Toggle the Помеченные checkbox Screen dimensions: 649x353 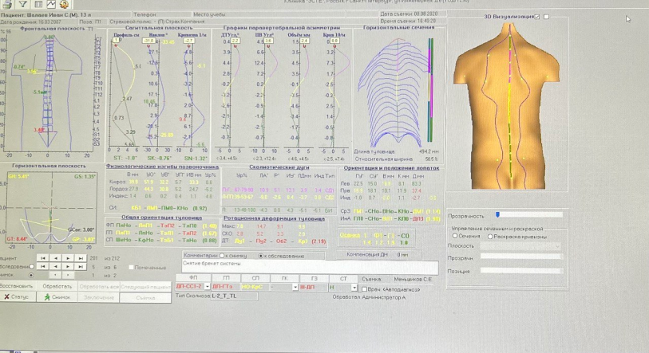click(x=131, y=268)
